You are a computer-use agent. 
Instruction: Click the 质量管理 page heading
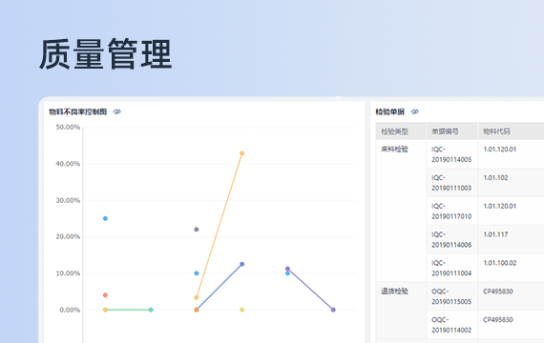[106, 54]
